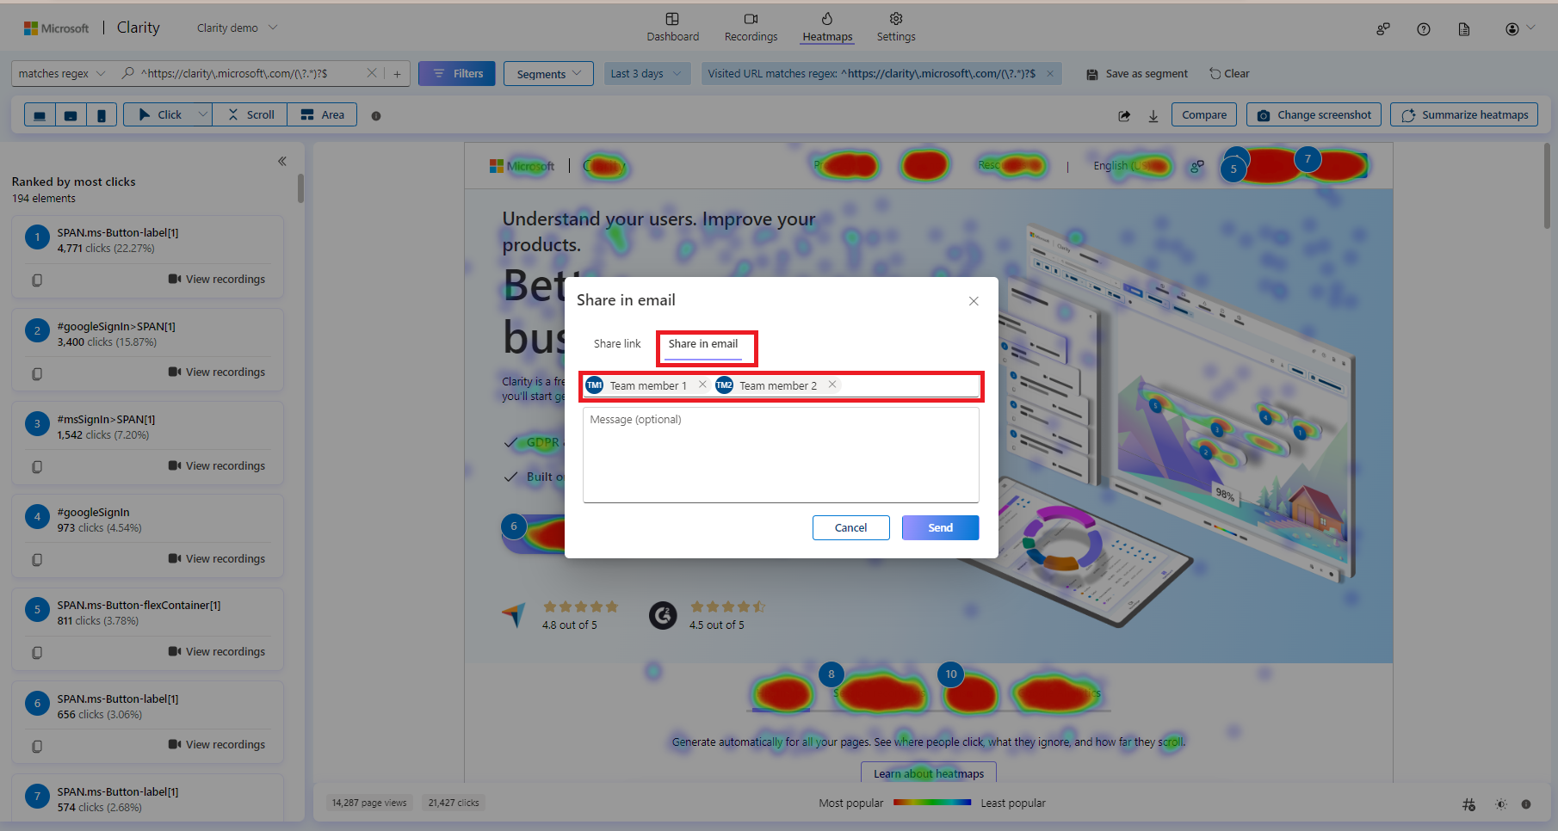Toggle element rank numbers with hashtag icon
Viewport: 1558px width, 831px height.
[1468, 804]
